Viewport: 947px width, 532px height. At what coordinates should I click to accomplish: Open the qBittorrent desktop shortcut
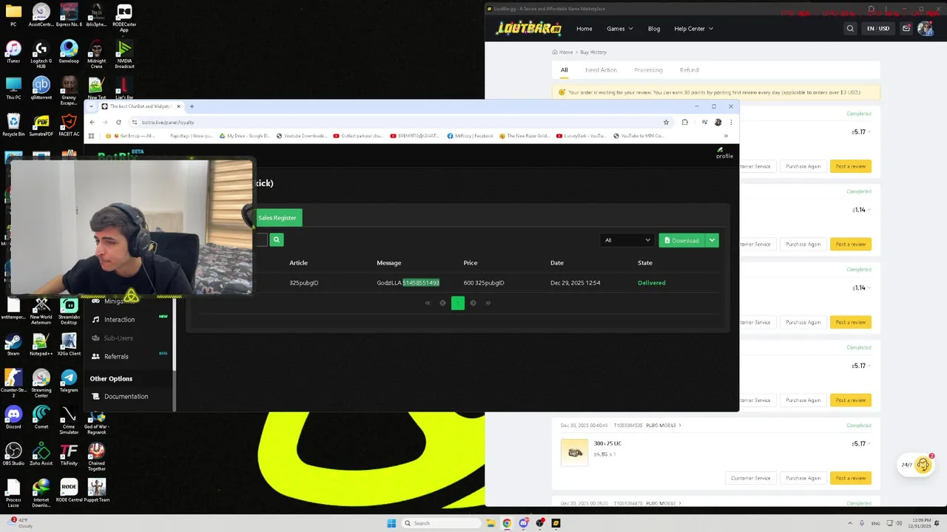pos(41,88)
